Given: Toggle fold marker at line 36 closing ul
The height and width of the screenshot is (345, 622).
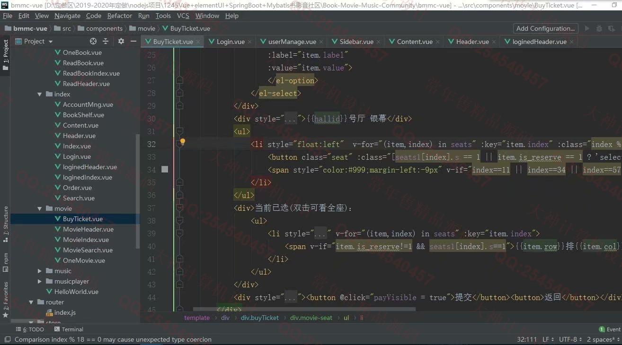Looking at the screenshot, I should [179, 195].
